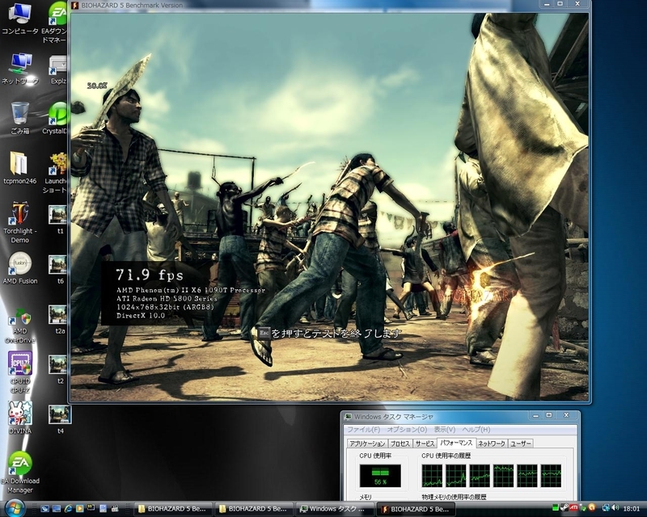Switch to Windows タスク taskbar button
Viewport: 647px width, 517px height.
334,509
